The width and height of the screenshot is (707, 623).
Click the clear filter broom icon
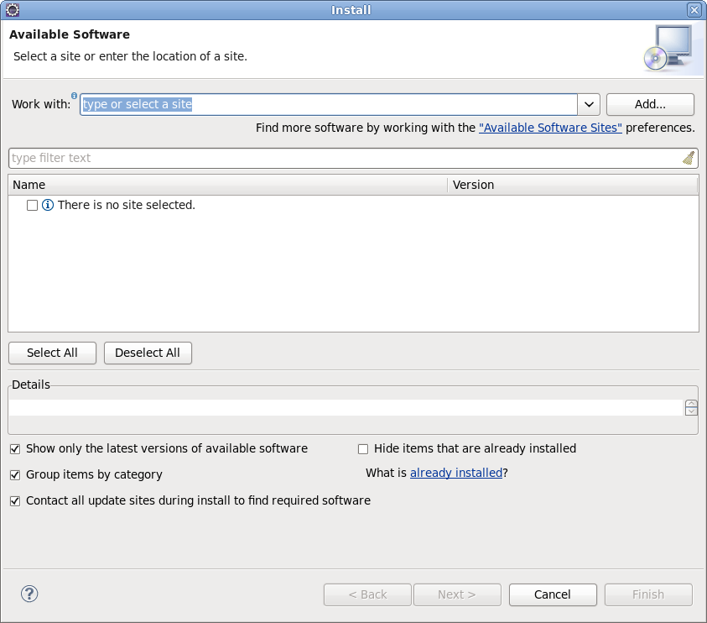pyautogui.click(x=688, y=158)
